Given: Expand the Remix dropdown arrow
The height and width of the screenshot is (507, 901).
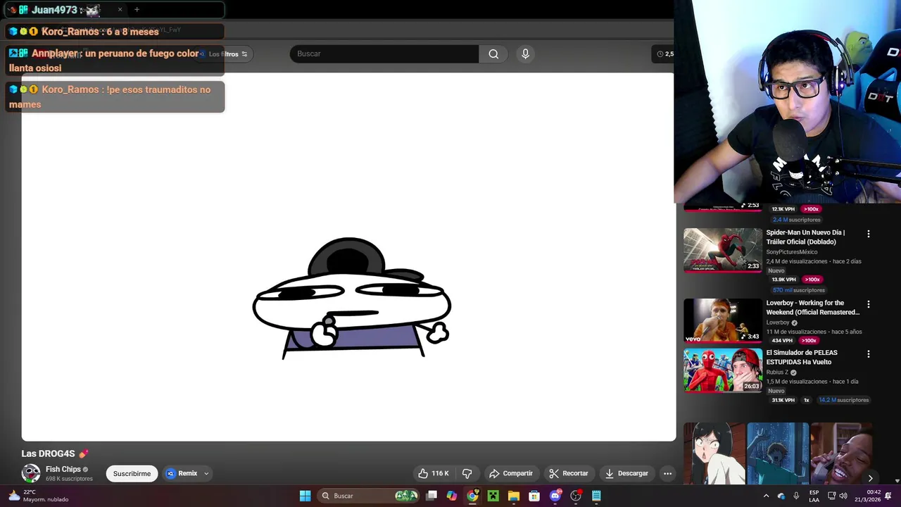Looking at the screenshot, I should [206, 473].
